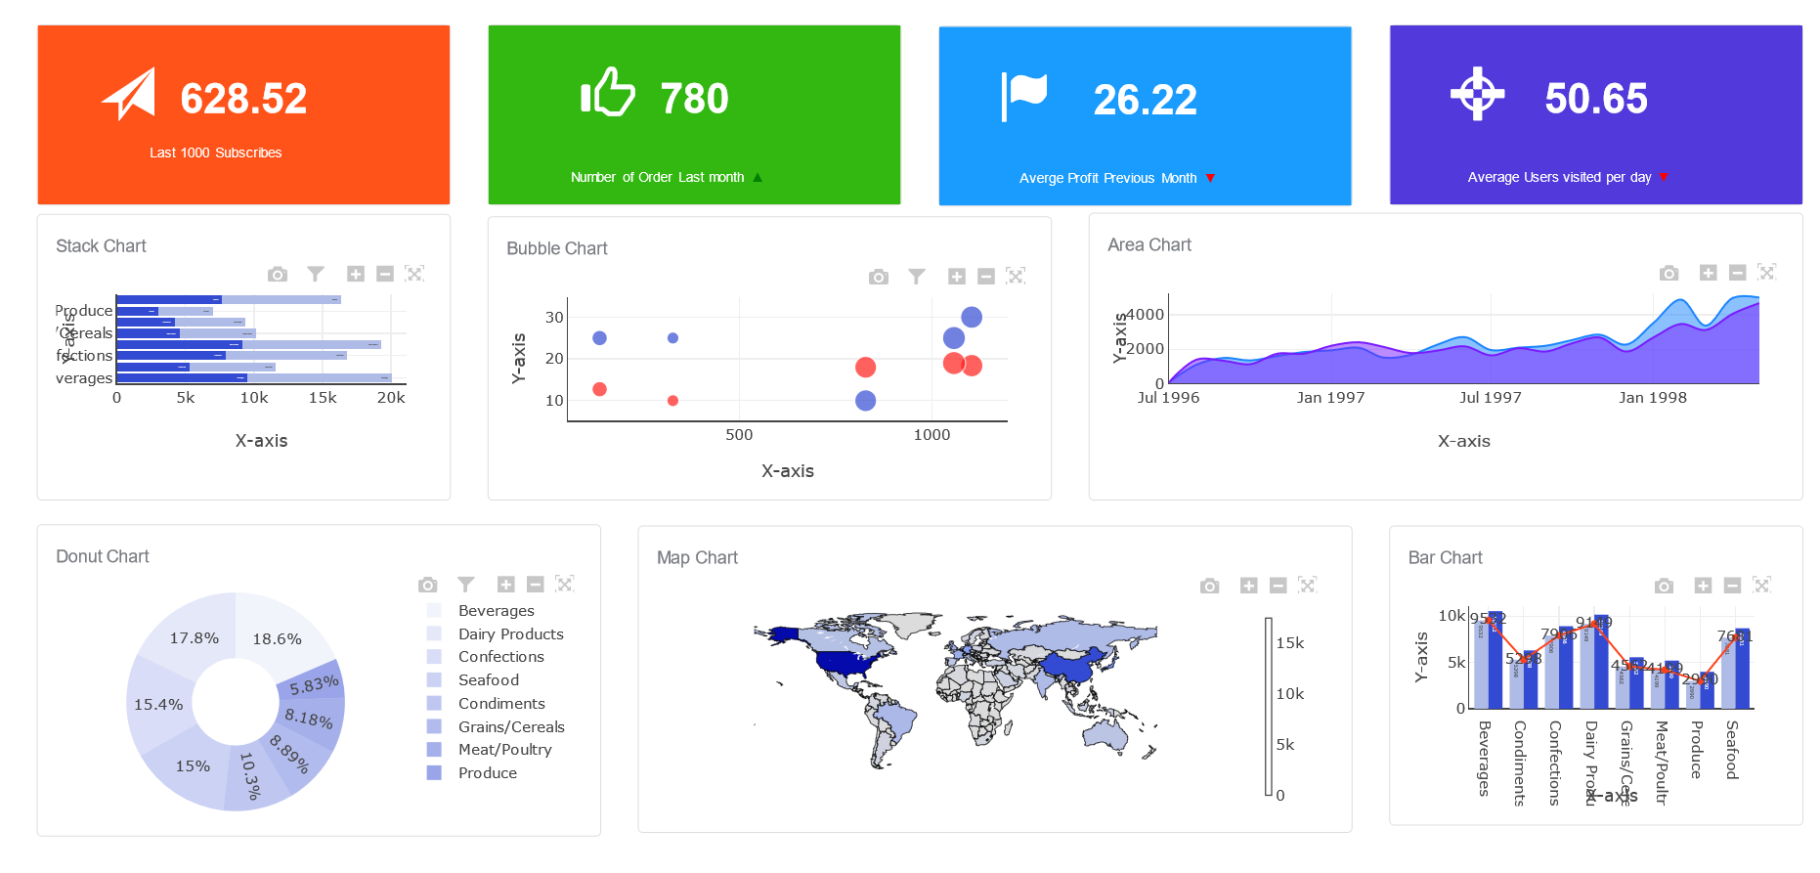Click the Area Chart title
The height and width of the screenshot is (873, 1820).
[1149, 245]
